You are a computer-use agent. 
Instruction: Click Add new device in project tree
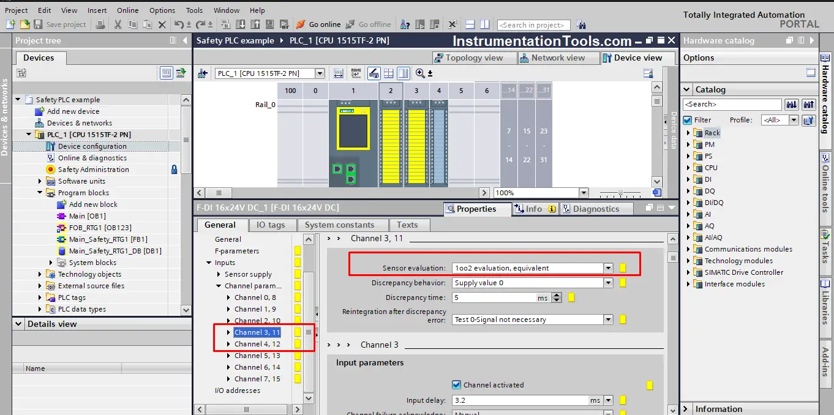[x=73, y=111]
